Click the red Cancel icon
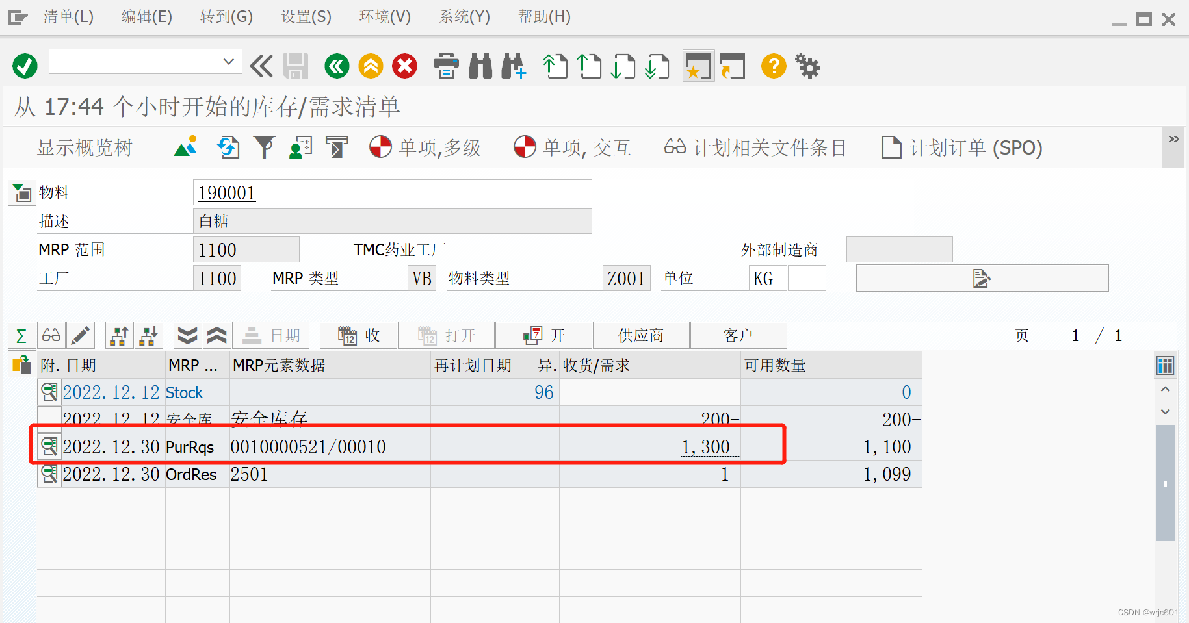Screen dimensions: 1189x623 (x=405, y=66)
